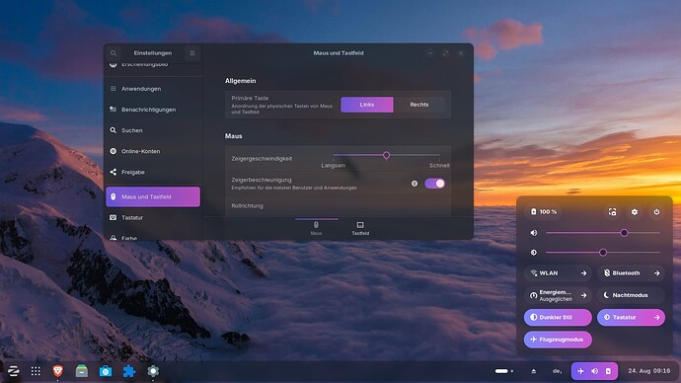
Task: Open the Zorin start menu
Action: 13,371
